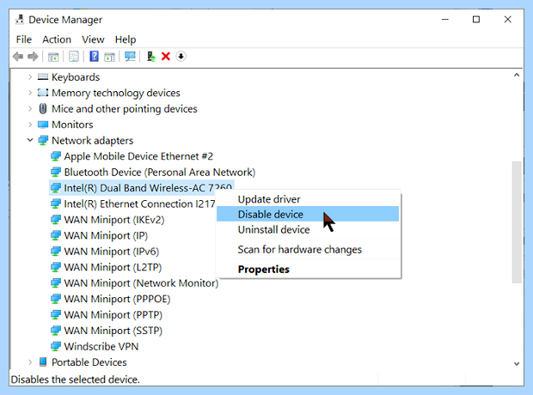
Task: Expand the Portable Devices category
Action: point(30,362)
